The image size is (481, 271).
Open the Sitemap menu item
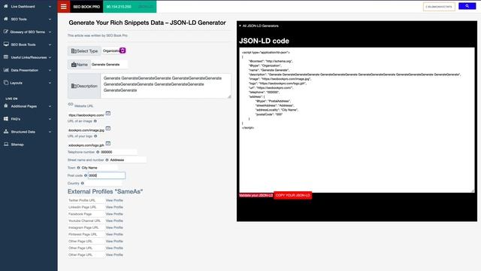click(x=17, y=145)
